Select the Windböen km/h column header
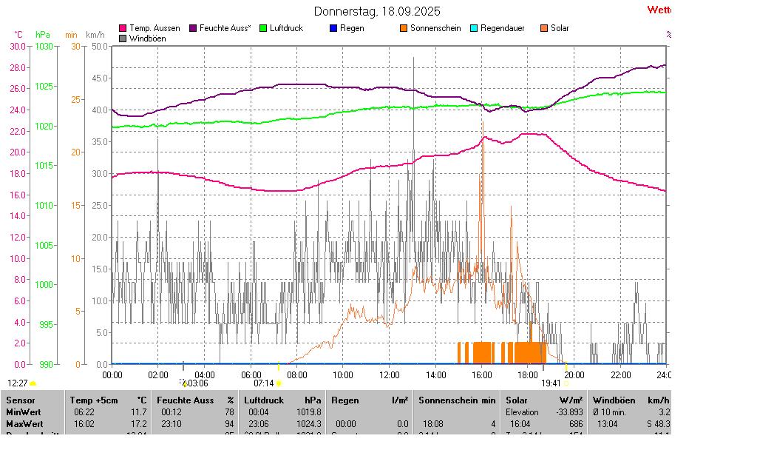This screenshot has height=450, width=757. point(630,400)
